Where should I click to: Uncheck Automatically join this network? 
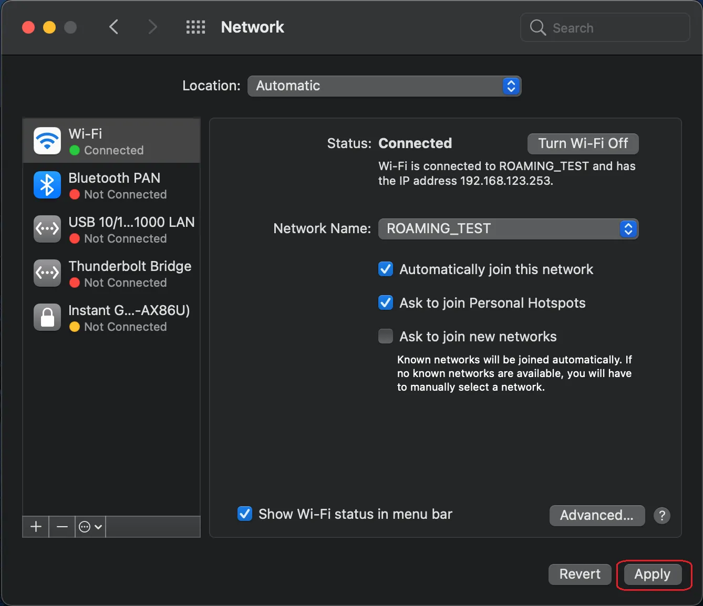[x=386, y=269]
